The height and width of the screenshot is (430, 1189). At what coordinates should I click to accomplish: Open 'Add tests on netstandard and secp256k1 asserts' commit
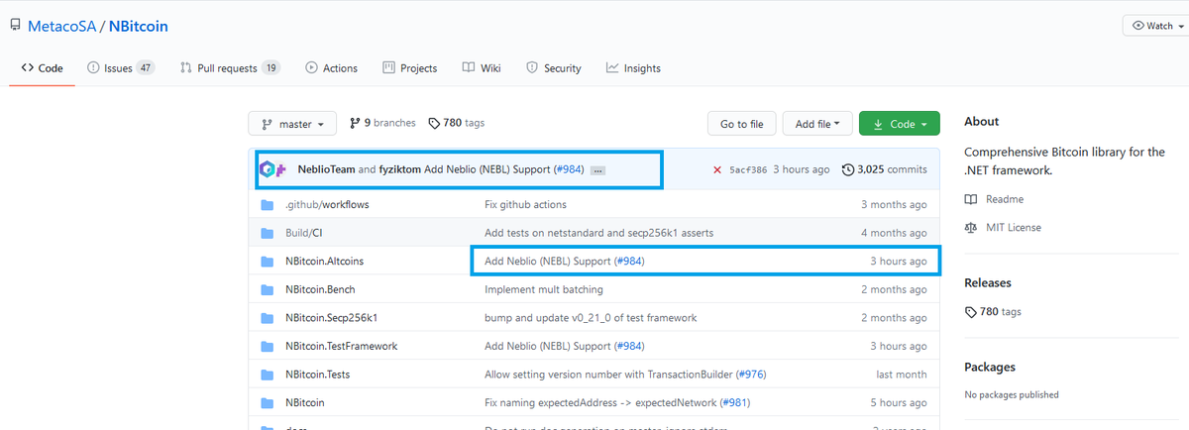pos(598,233)
